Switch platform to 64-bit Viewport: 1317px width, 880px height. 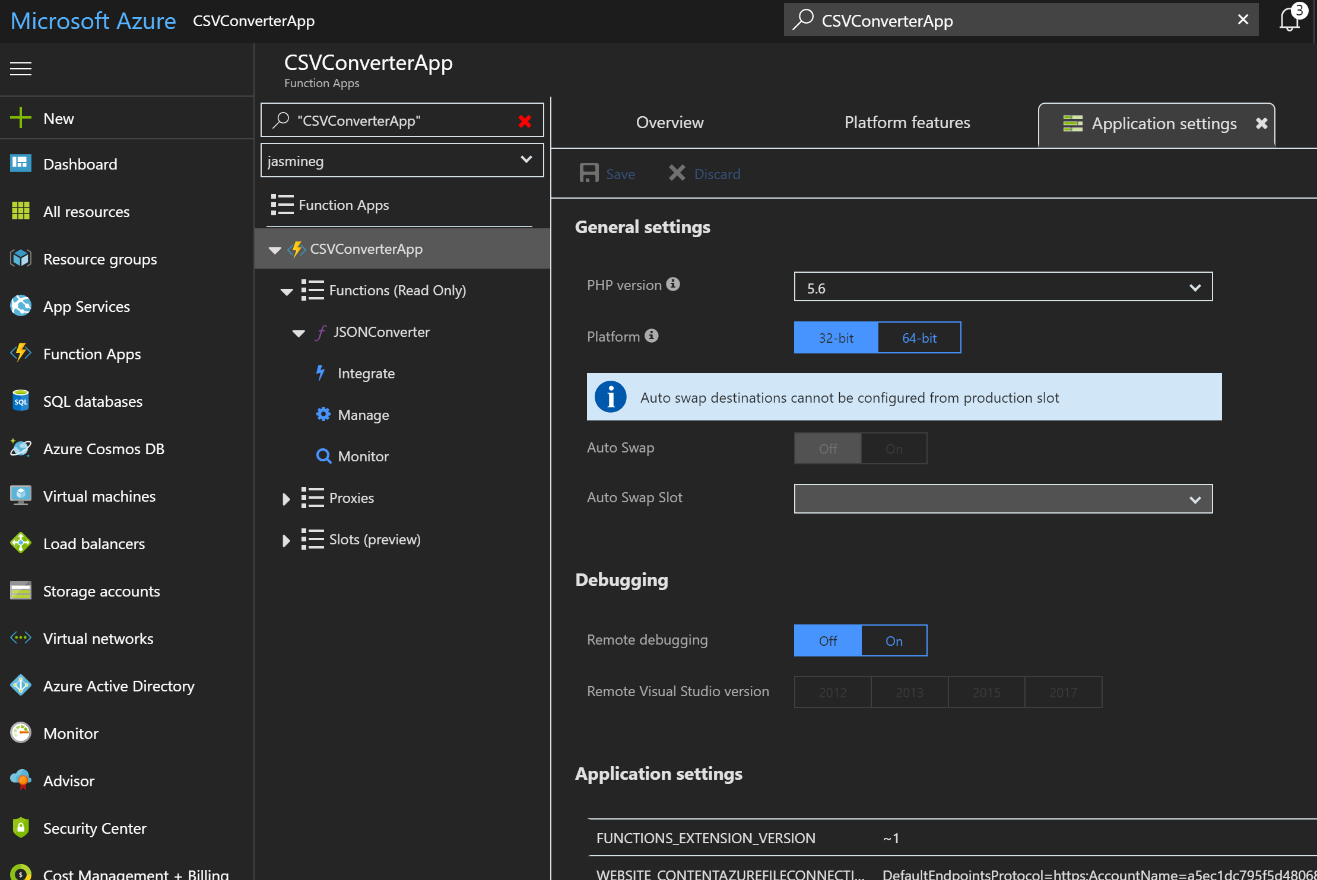(919, 338)
